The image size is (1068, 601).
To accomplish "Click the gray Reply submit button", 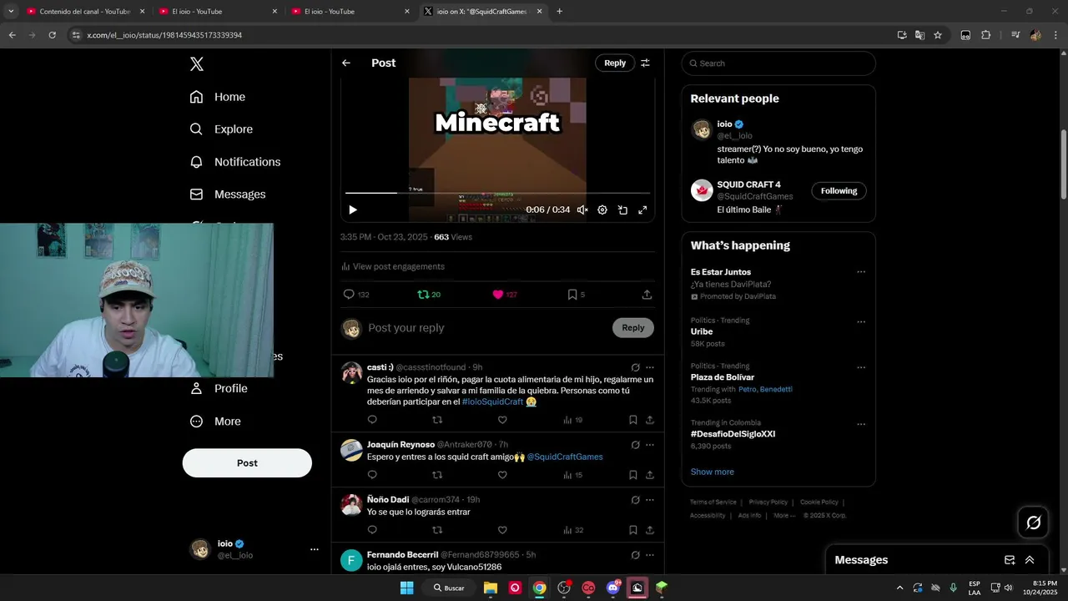I will [x=633, y=328].
